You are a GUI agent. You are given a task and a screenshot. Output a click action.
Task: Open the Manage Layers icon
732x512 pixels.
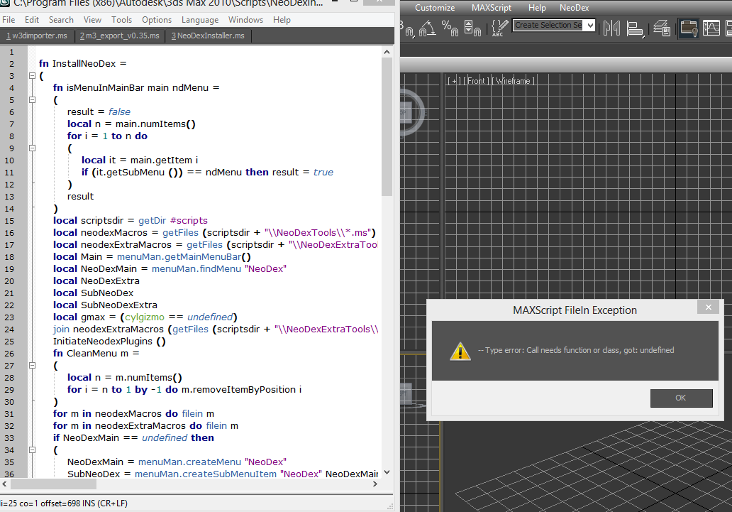pos(662,28)
